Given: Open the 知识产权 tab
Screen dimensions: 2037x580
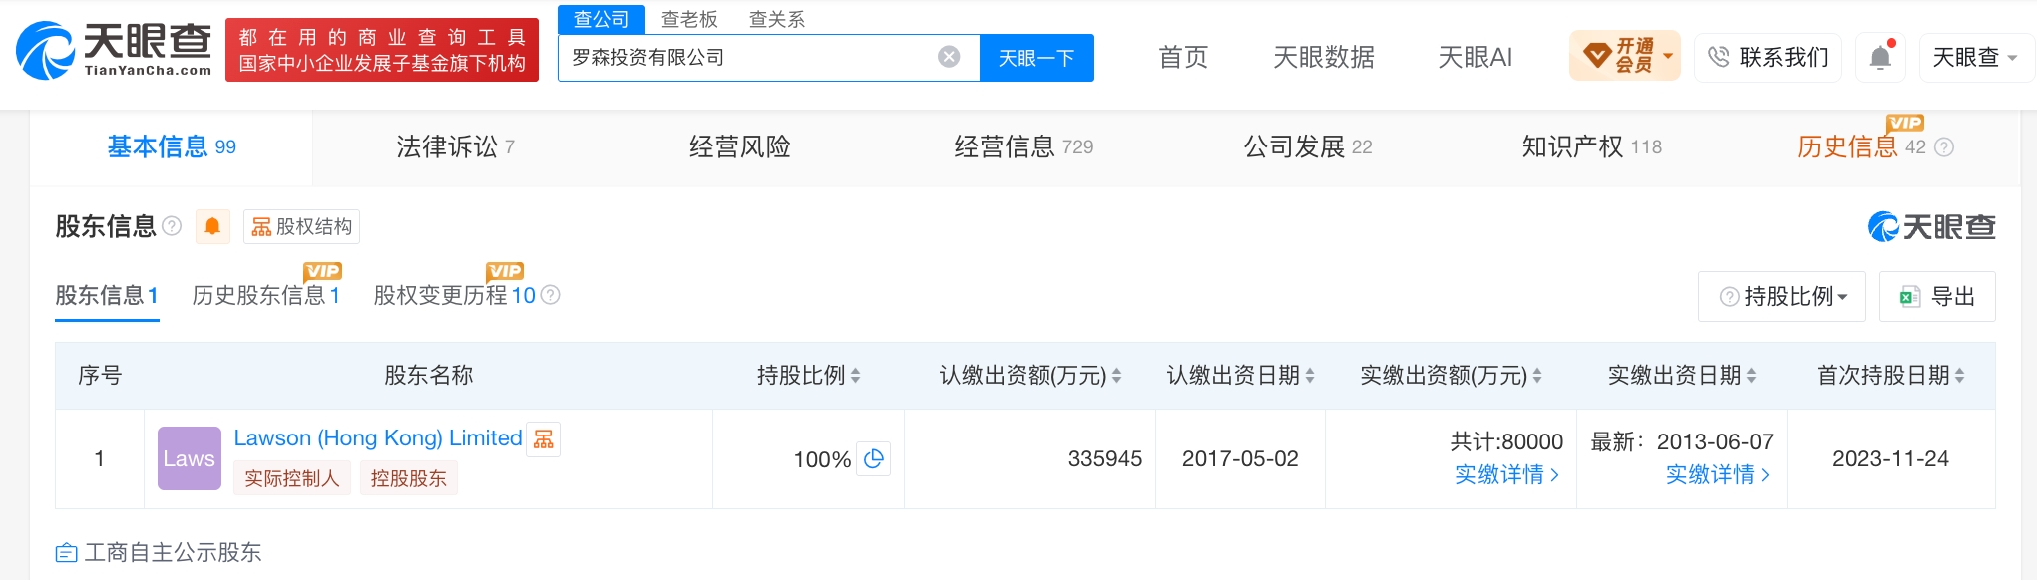Looking at the screenshot, I should pos(1592,147).
